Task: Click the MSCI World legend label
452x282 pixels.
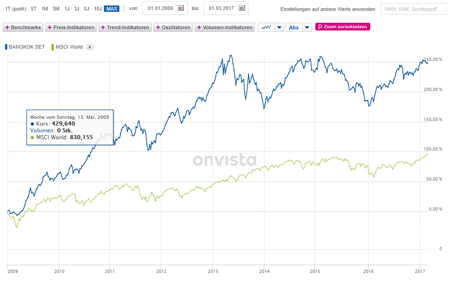Action: pyautogui.click(x=69, y=47)
